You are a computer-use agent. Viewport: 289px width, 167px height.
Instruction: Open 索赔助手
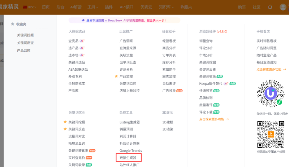tap(169, 69)
